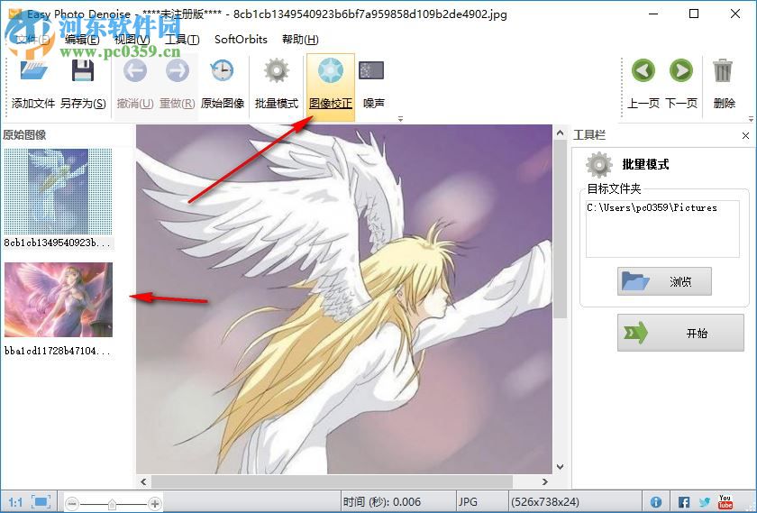The height and width of the screenshot is (513, 757).
Task: Open the YouTube link icon
Action: [725, 502]
